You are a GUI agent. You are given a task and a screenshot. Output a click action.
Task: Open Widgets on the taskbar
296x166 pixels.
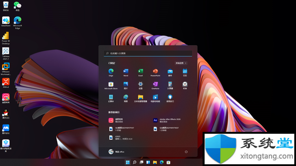click(x=148, y=162)
